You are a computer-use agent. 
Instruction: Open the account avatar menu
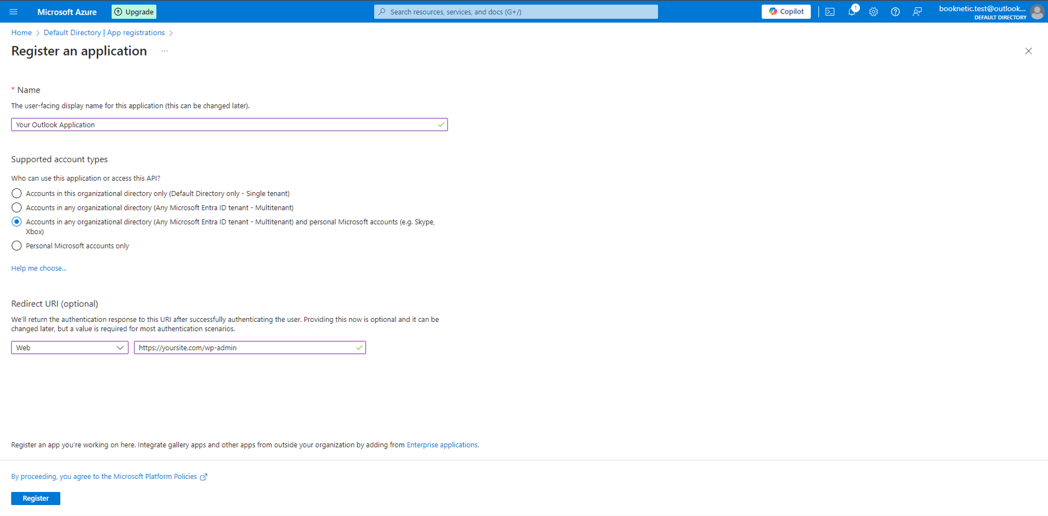pyautogui.click(x=1037, y=12)
